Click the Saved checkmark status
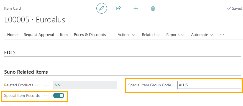The width and height of the screenshot is (243, 106). (x=235, y=8)
